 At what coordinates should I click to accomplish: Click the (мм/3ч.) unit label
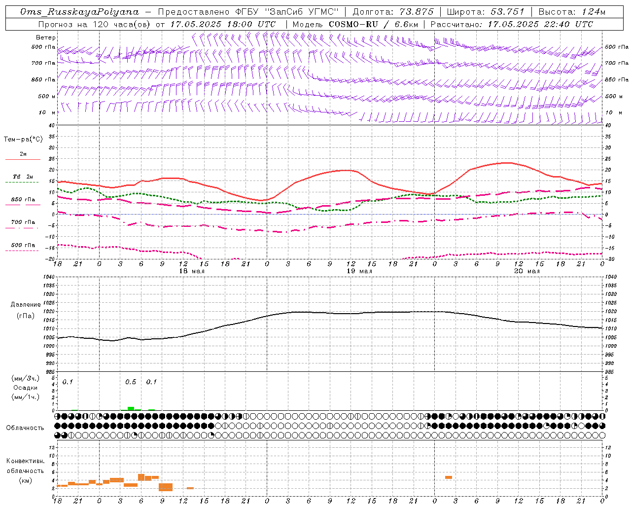point(26,378)
